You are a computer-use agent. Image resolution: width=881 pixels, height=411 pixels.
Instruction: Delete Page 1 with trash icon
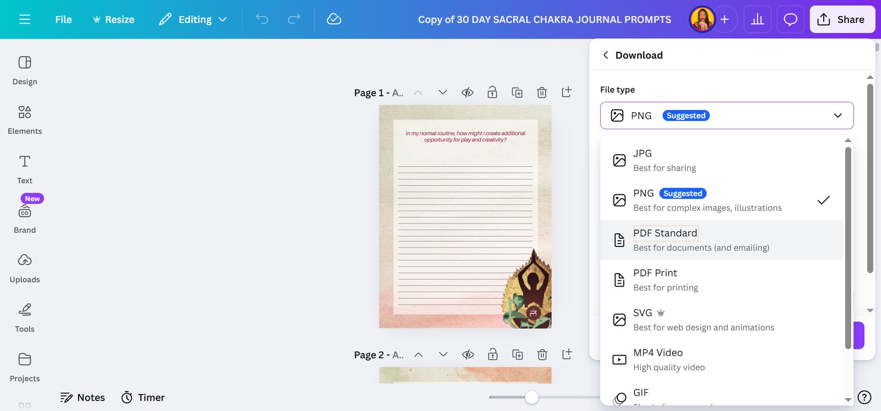pyautogui.click(x=542, y=92)
